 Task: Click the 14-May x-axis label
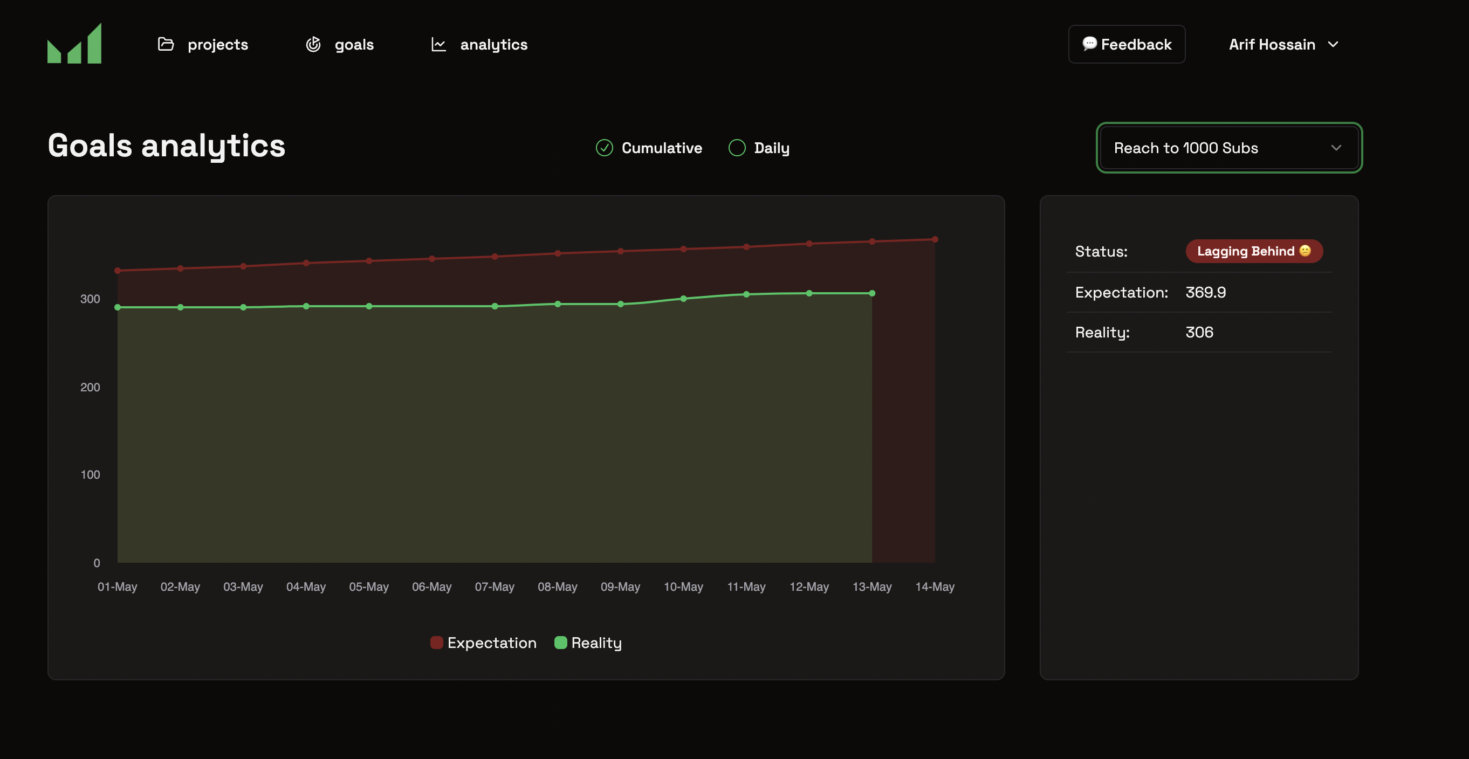(x=935, y=587)
